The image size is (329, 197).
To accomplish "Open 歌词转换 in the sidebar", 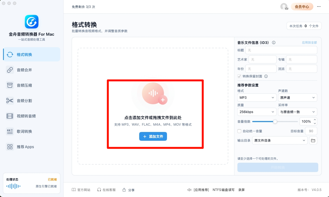I will 32,131.
